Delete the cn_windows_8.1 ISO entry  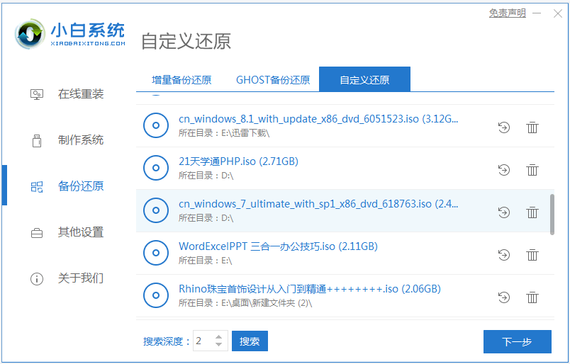click(x=532, y=127)
